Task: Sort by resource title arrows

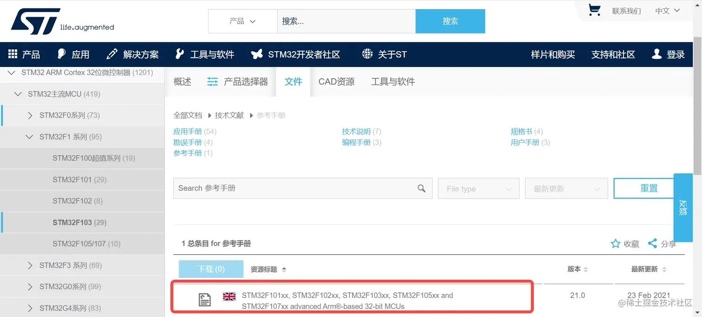Action: coord(284,270)
